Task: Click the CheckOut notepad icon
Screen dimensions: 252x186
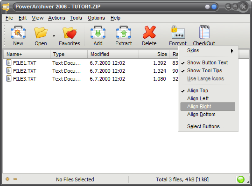Action: (x=204, y=32)
